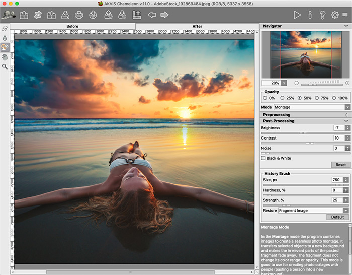Select the History Brush tool
352x275 pixels.
click(x=5, y=47)
